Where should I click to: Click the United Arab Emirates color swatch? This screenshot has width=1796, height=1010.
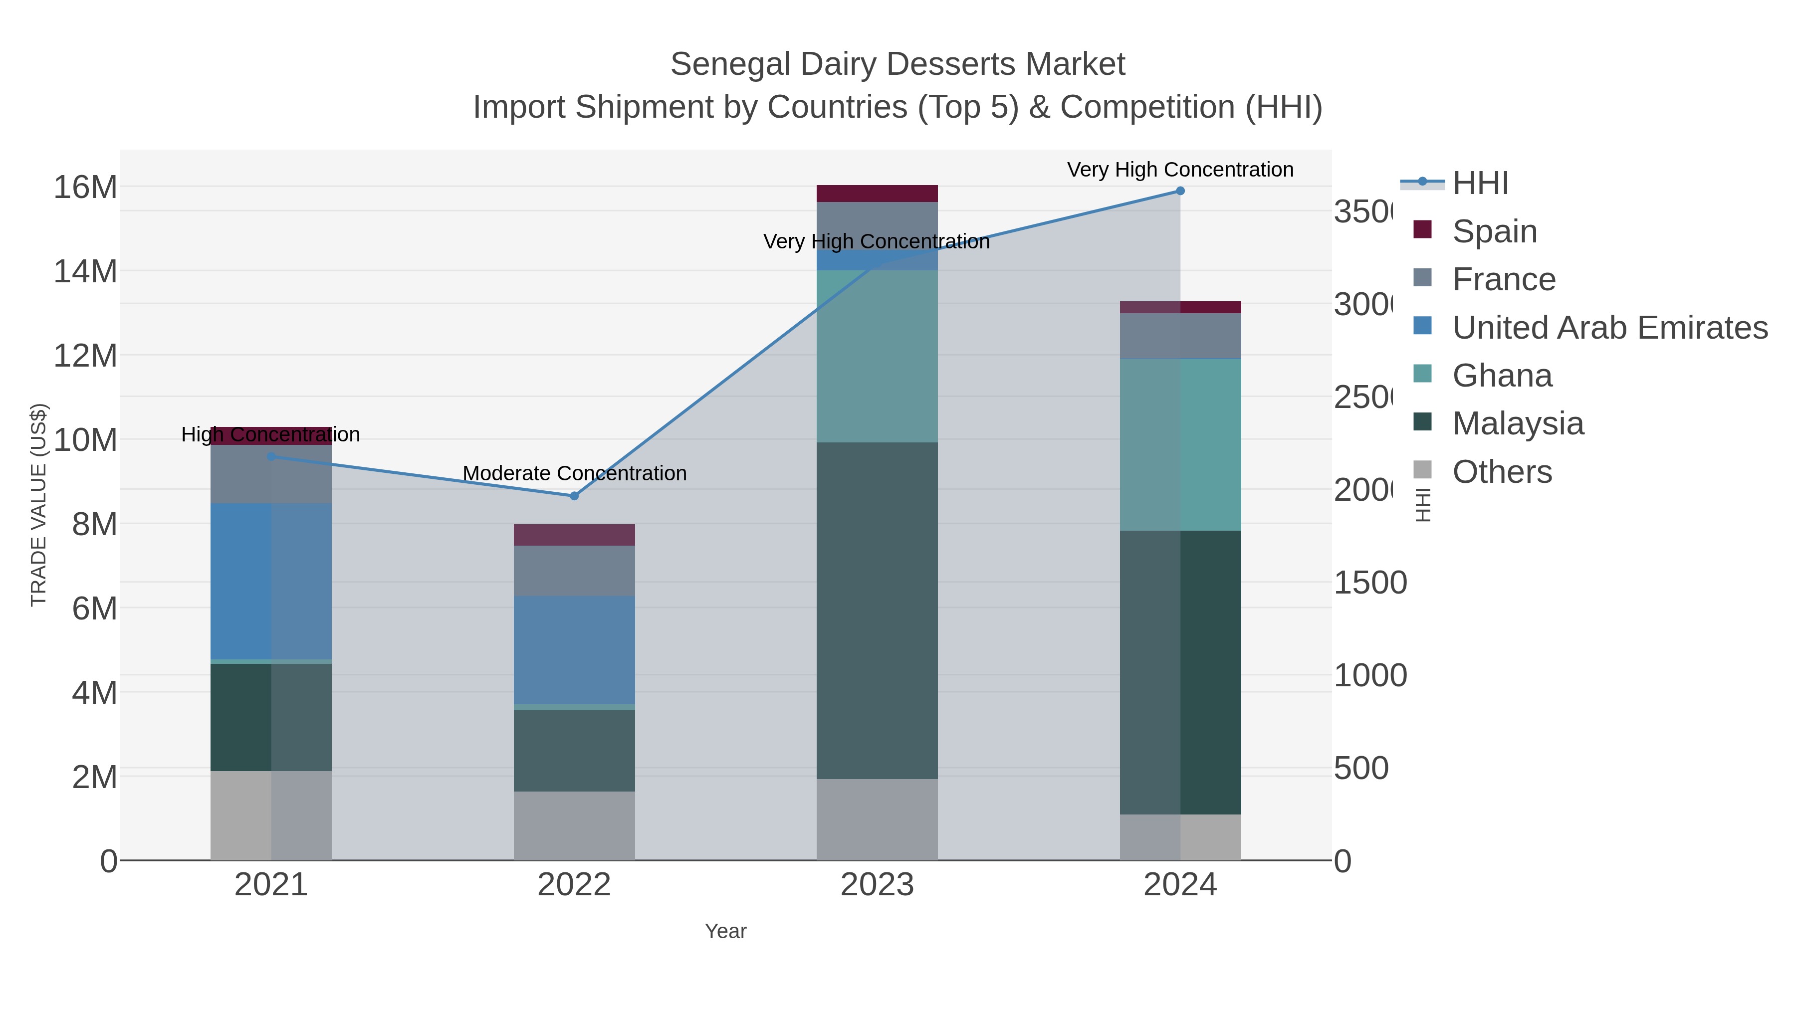pos(1422,326)
